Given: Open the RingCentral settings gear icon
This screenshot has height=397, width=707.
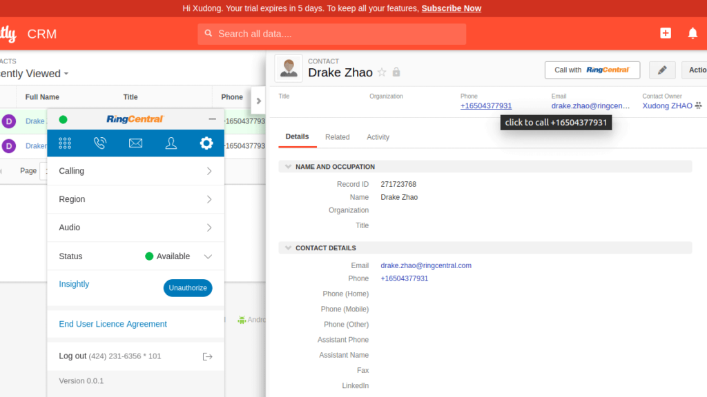Looking at the screenshot, I should pyautogui.click(x=206, y=143).
